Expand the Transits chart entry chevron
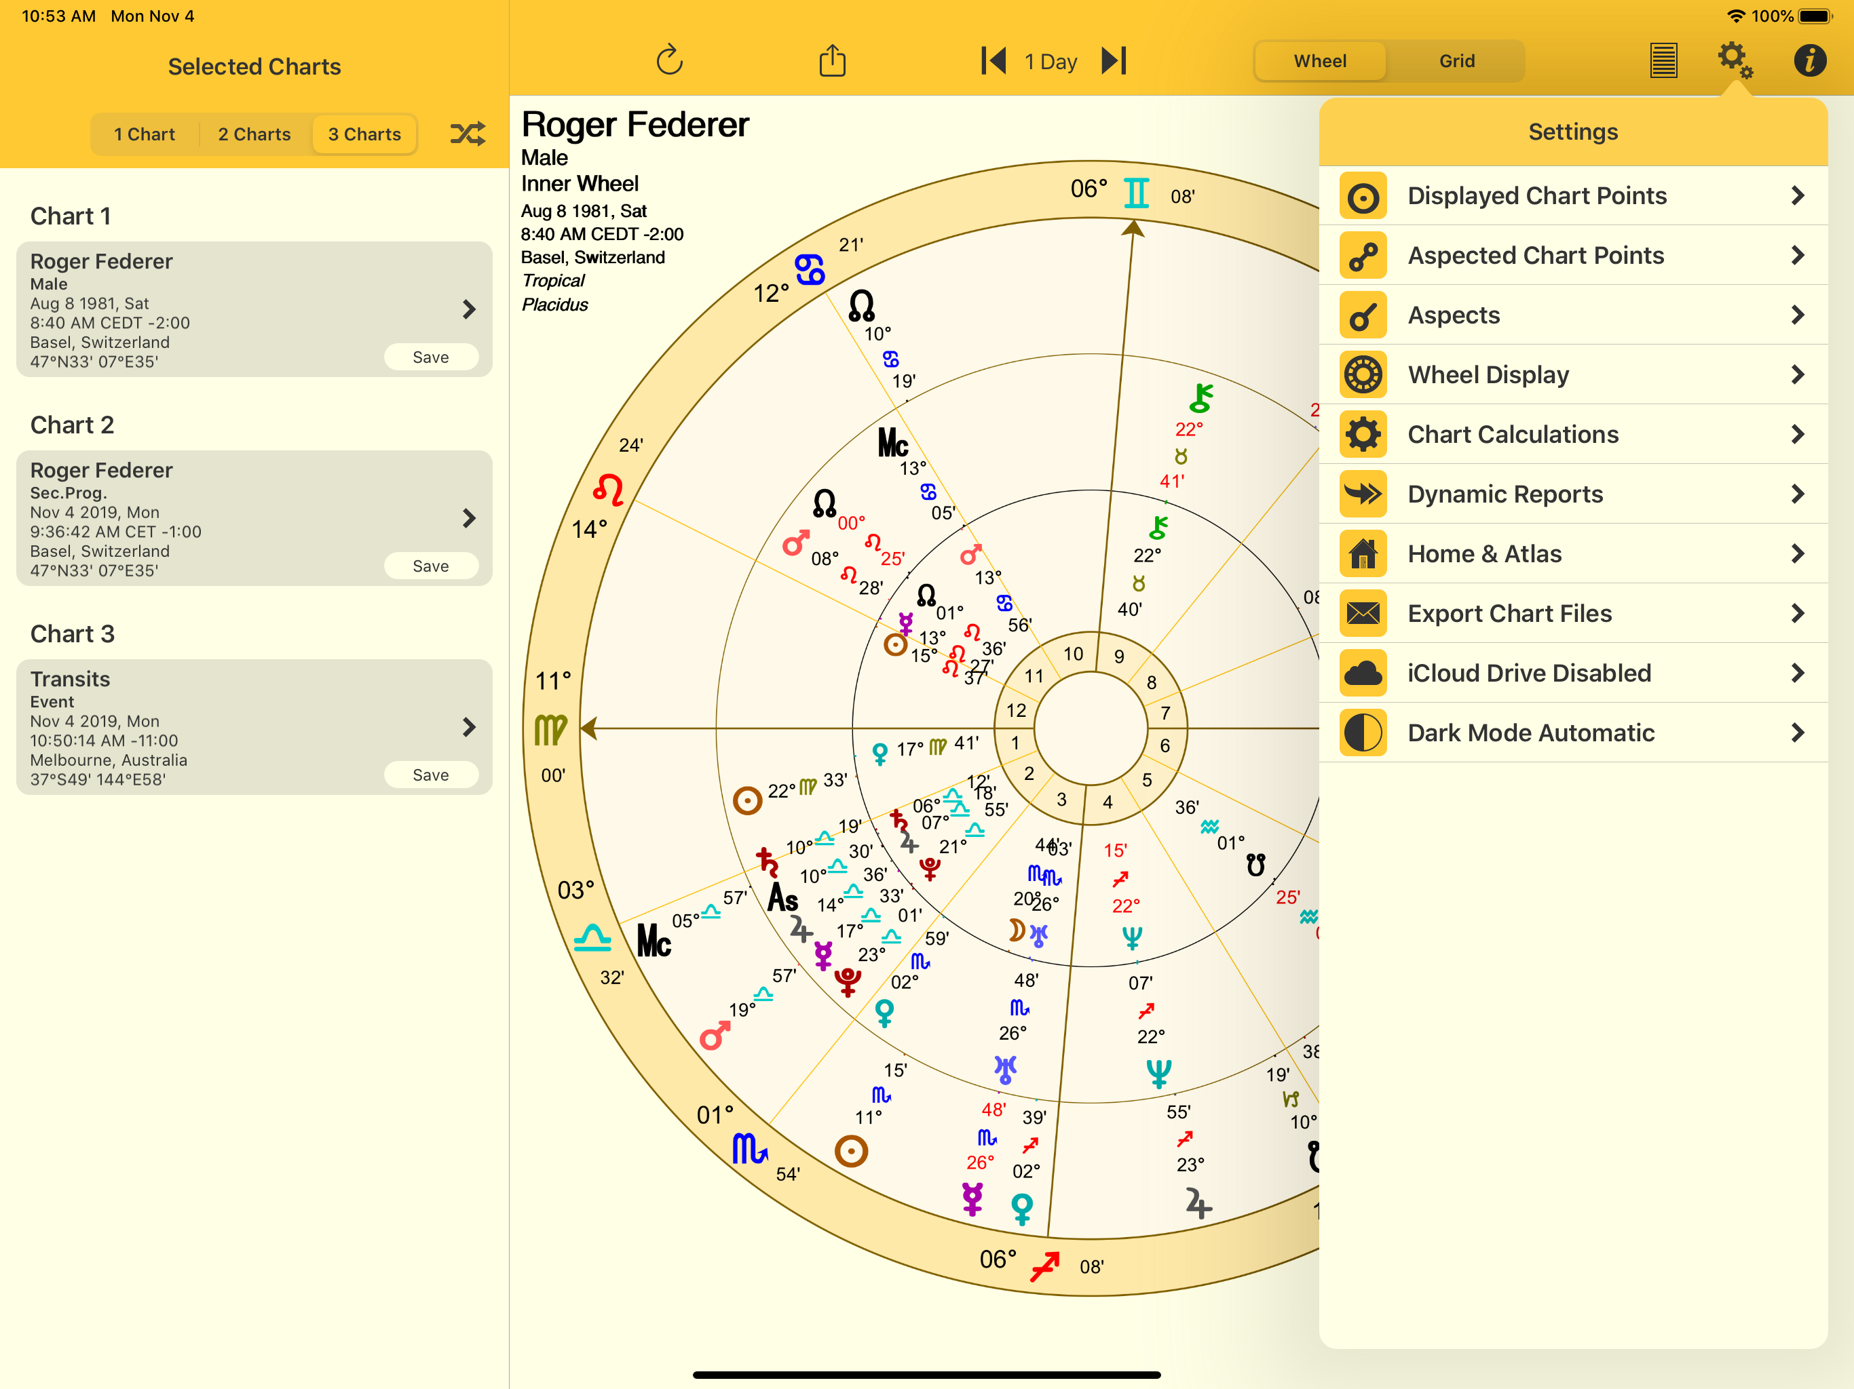Screen dimensions: 1854x1389 pyautogui.click(x=468, y=726)
